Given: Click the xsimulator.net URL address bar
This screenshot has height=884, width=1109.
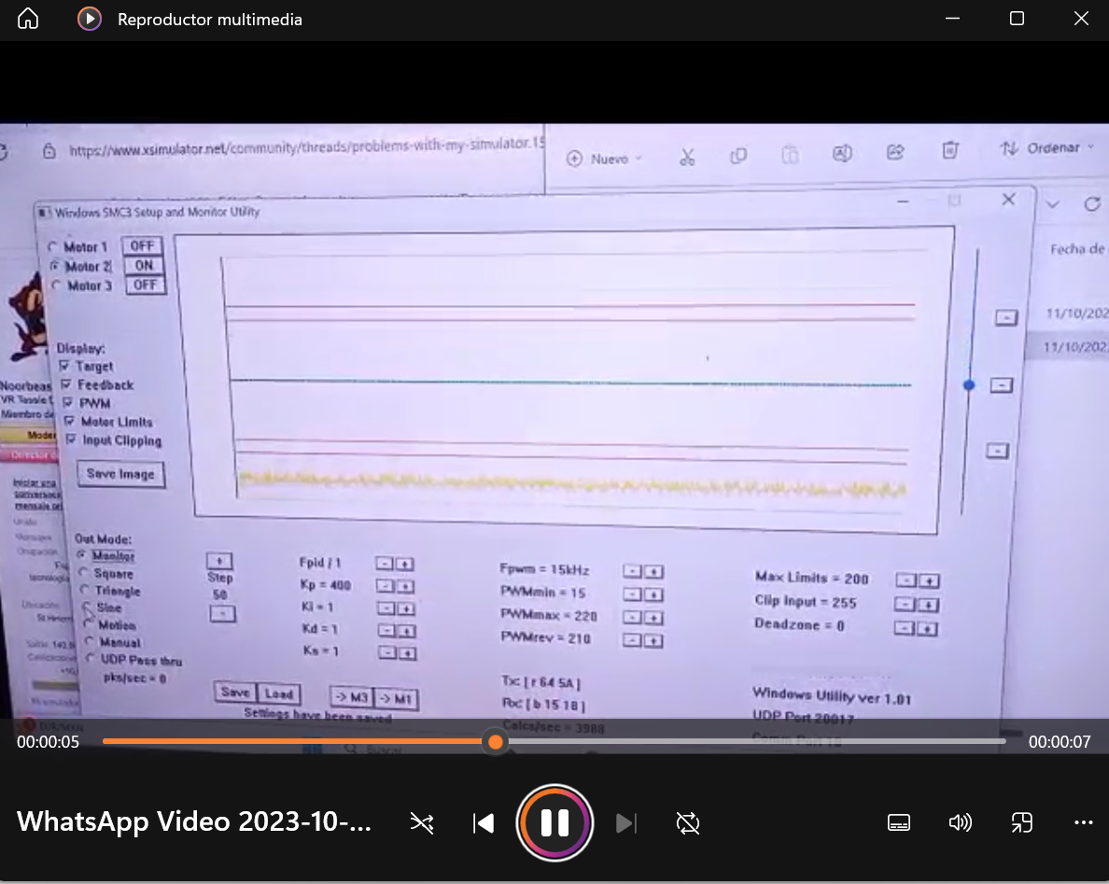Looking at the screenshot, I should click(305, 147).
